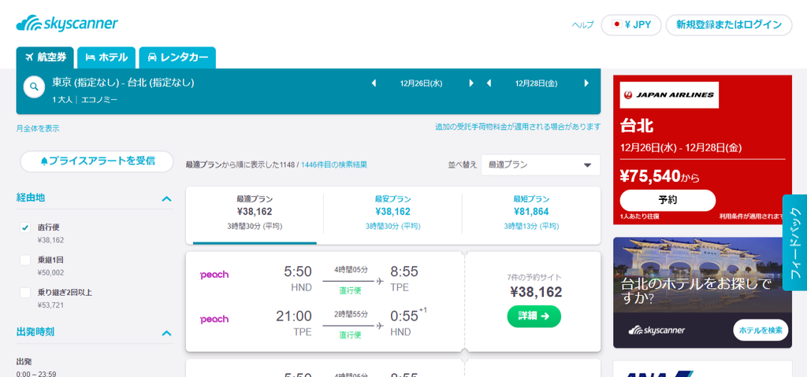
Task: Select the 最安プラン result tab
Action: [x=392, y=213]
